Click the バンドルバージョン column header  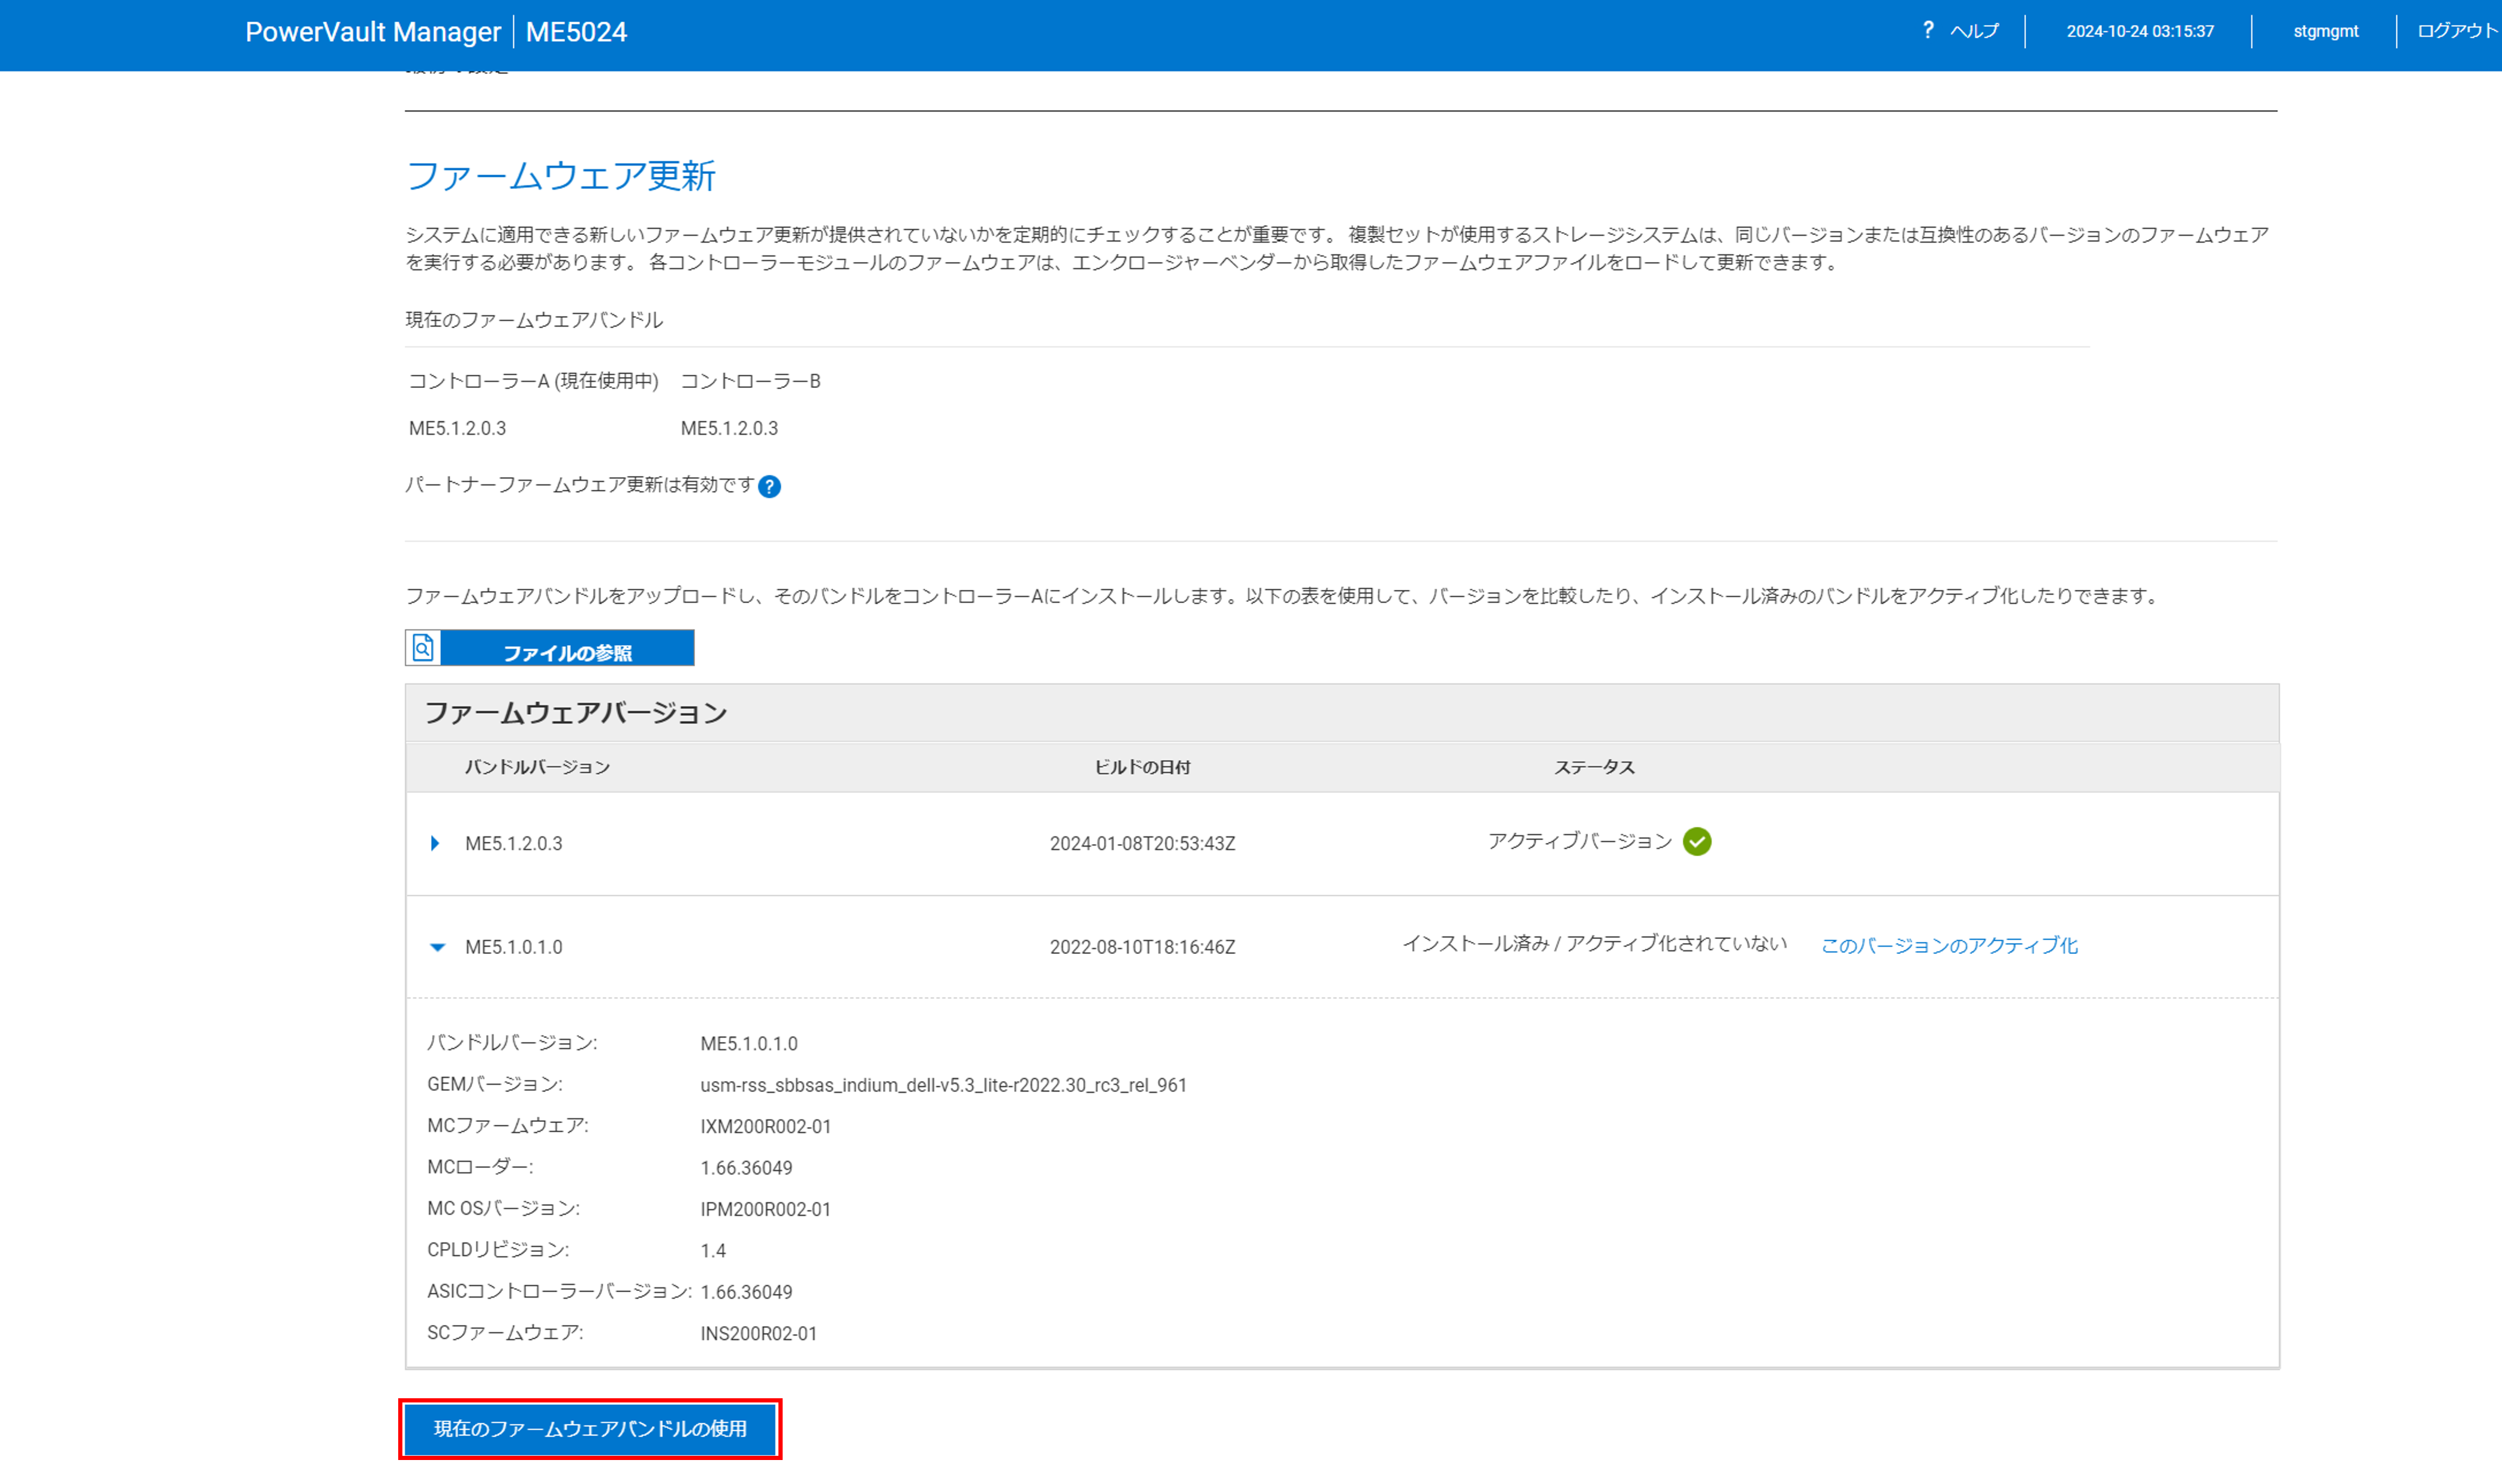(x=537, y=767)
